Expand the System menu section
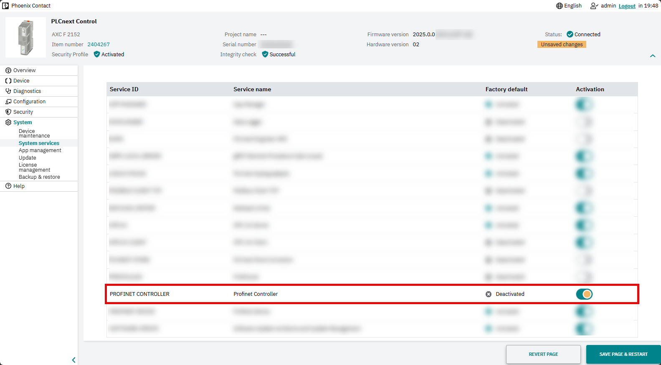The image size is (661, 365). [39, 122]
